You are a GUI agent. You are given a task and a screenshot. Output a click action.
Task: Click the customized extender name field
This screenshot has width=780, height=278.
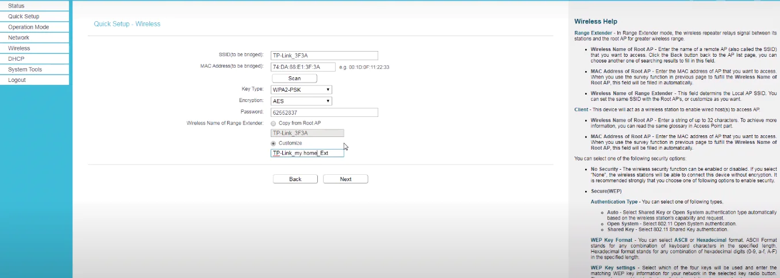307,153
